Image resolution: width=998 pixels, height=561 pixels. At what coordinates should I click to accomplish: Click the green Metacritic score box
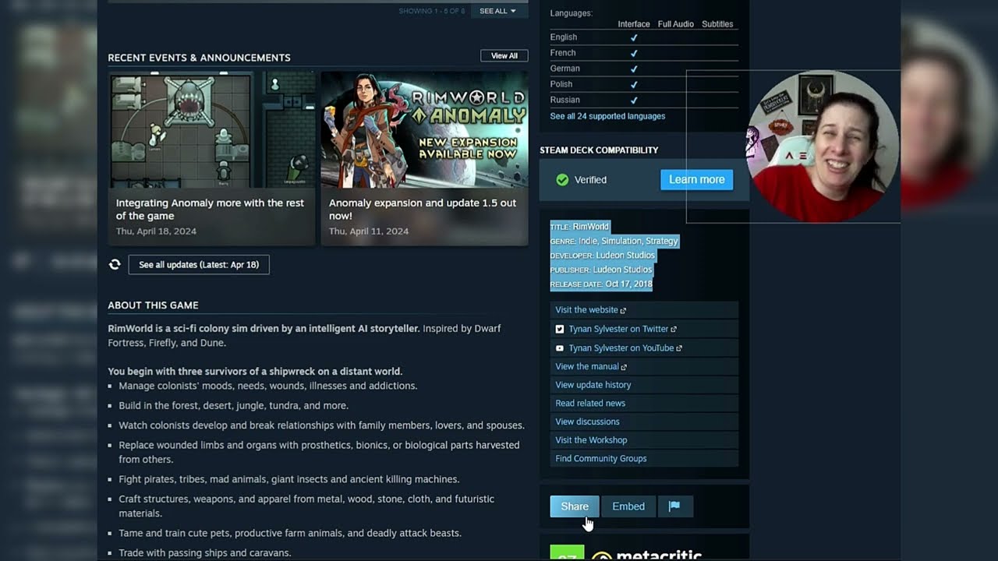coord(567,552)
